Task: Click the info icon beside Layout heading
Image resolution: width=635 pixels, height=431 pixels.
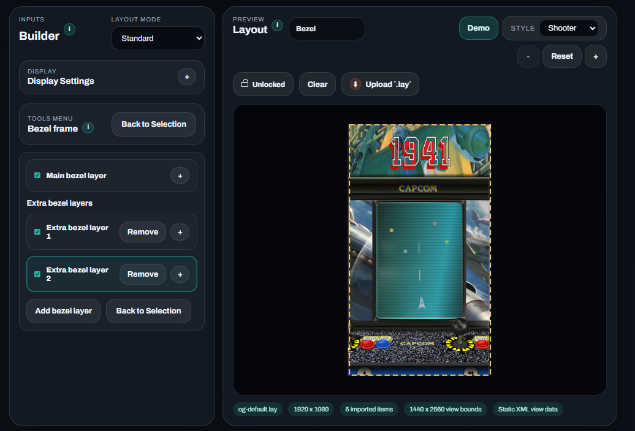Action: (278, 25)
